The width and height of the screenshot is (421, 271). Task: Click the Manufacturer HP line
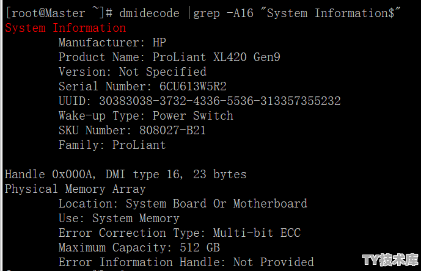coord(112,43)
